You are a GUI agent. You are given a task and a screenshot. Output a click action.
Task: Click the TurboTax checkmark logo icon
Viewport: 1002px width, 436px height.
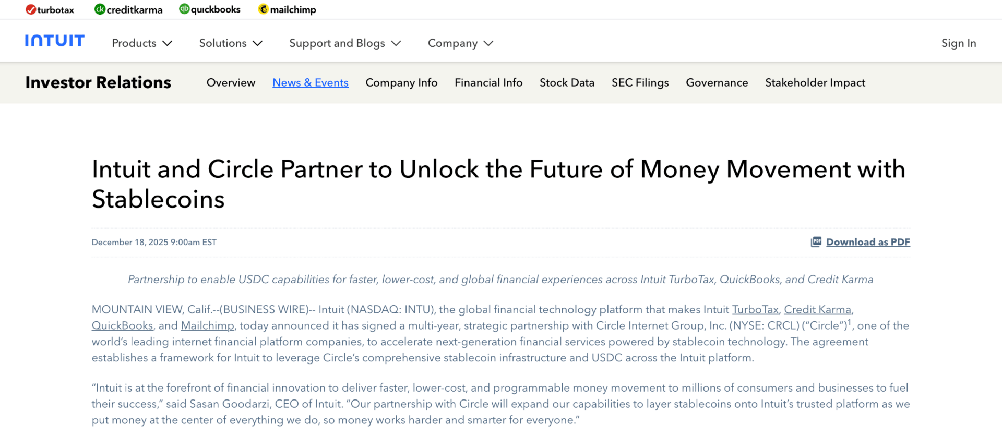31,9
